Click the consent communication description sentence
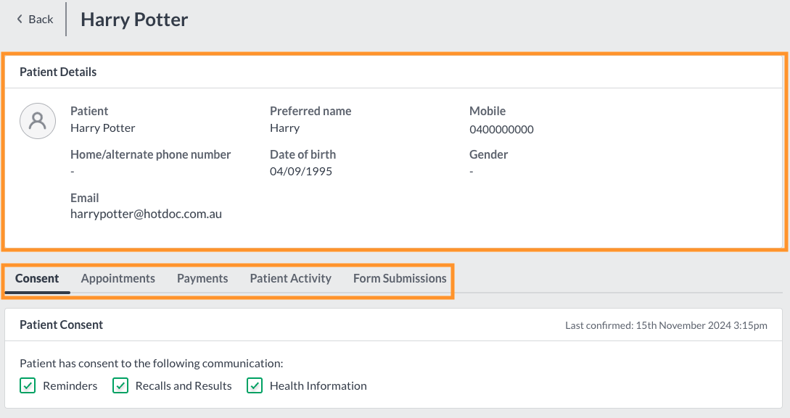This screenshot has height=418, width=790. click(151, 363)
